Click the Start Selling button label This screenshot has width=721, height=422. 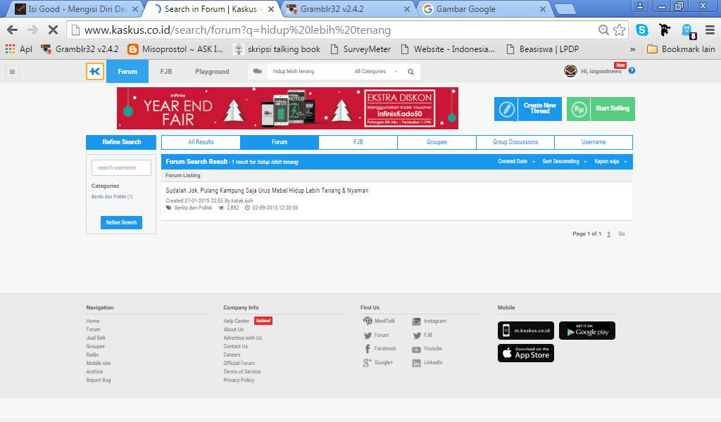tap(612, 108)
